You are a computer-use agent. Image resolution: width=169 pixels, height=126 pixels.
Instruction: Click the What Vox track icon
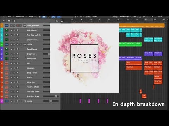7,82
